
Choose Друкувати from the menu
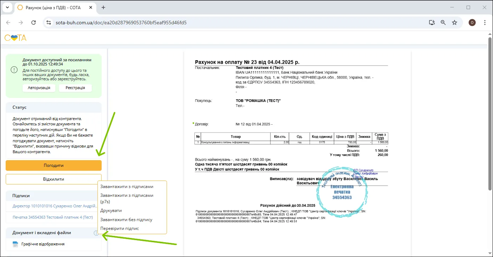pyautogui.click(x=111, y=211)
